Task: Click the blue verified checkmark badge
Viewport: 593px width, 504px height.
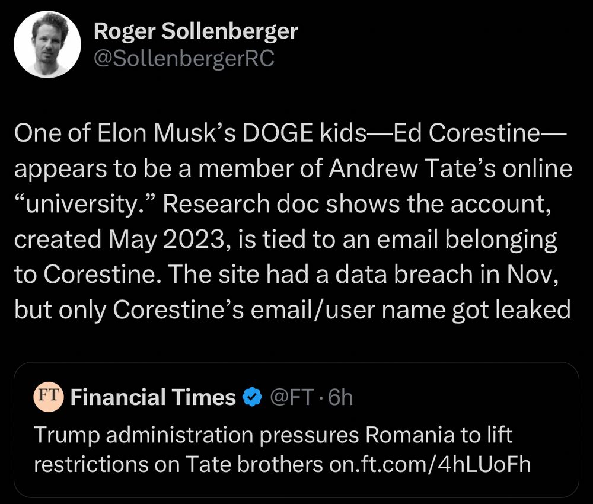Action: tap(253, 397)
